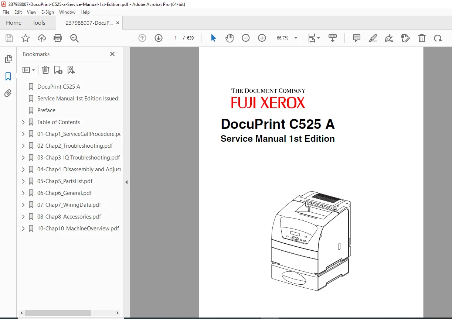
Task: Select the DocuPrint C525 A bookmark
Action: tap(59, 87)
